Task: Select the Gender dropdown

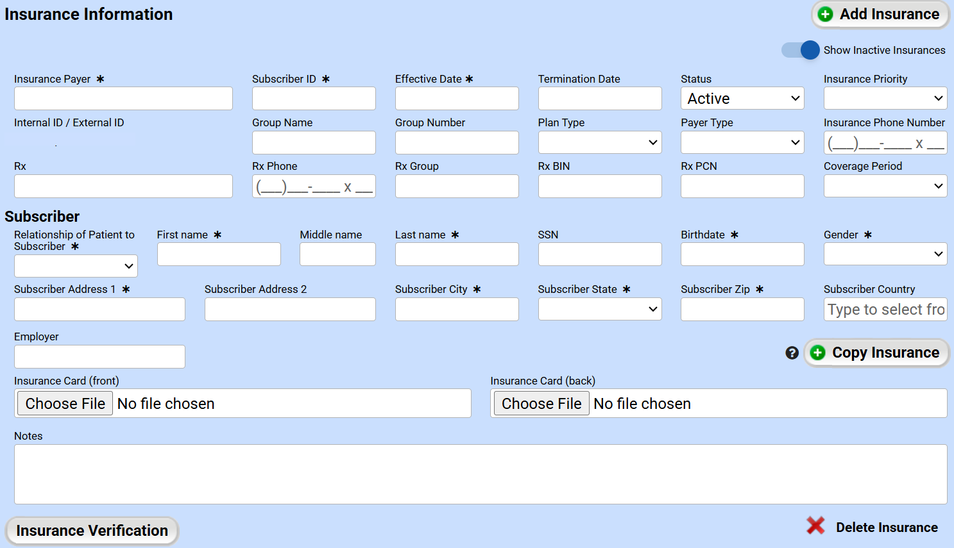Action: pos(885,254)
